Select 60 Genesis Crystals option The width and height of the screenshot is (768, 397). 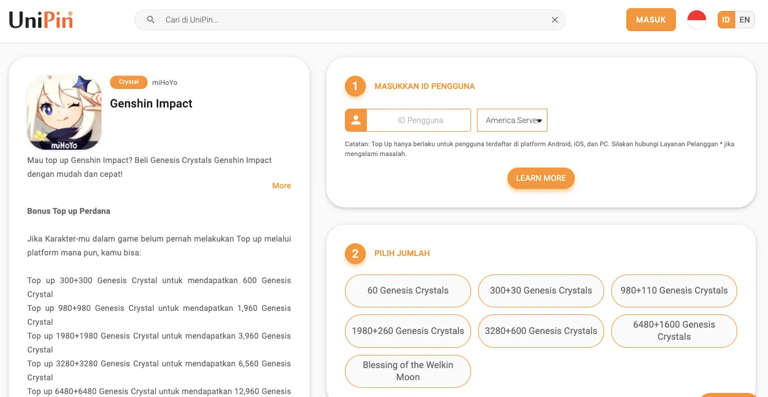pos(407,291)
